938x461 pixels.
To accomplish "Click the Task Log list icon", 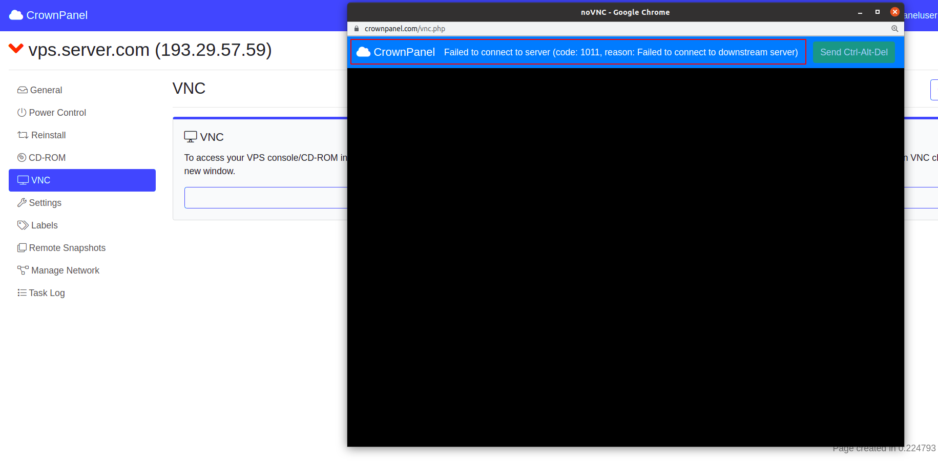I will tap(22, 293).
